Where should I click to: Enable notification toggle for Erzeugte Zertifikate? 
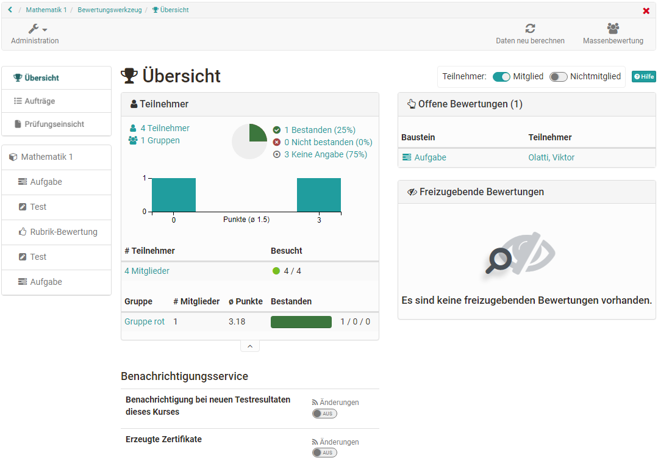(x=324, y=453)
